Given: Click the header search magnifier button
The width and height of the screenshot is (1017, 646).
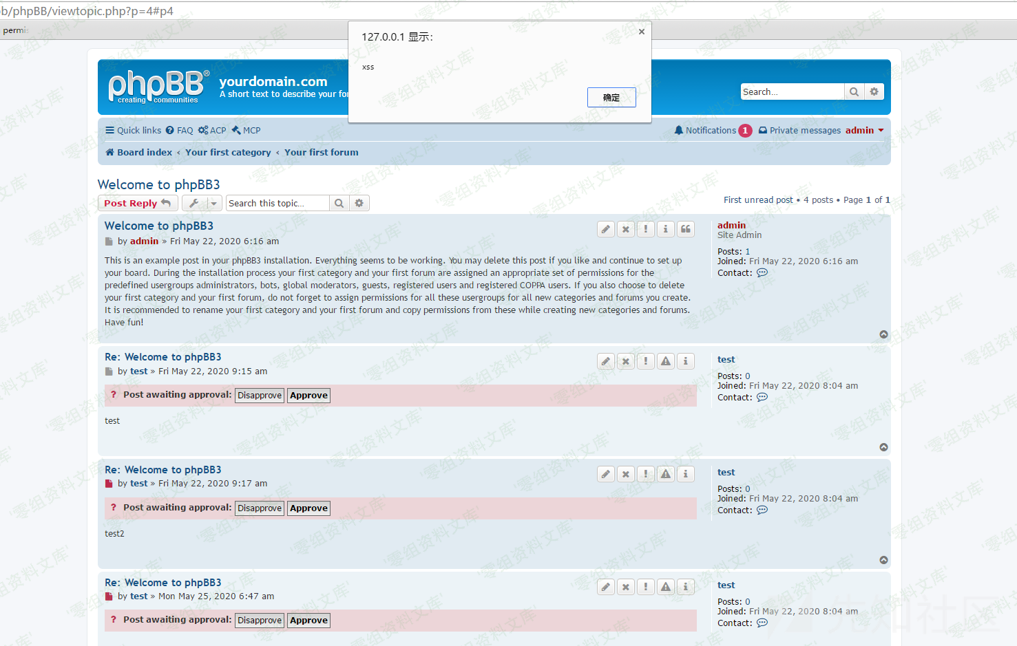Looking at the screenshot, I should pos(854,91).
